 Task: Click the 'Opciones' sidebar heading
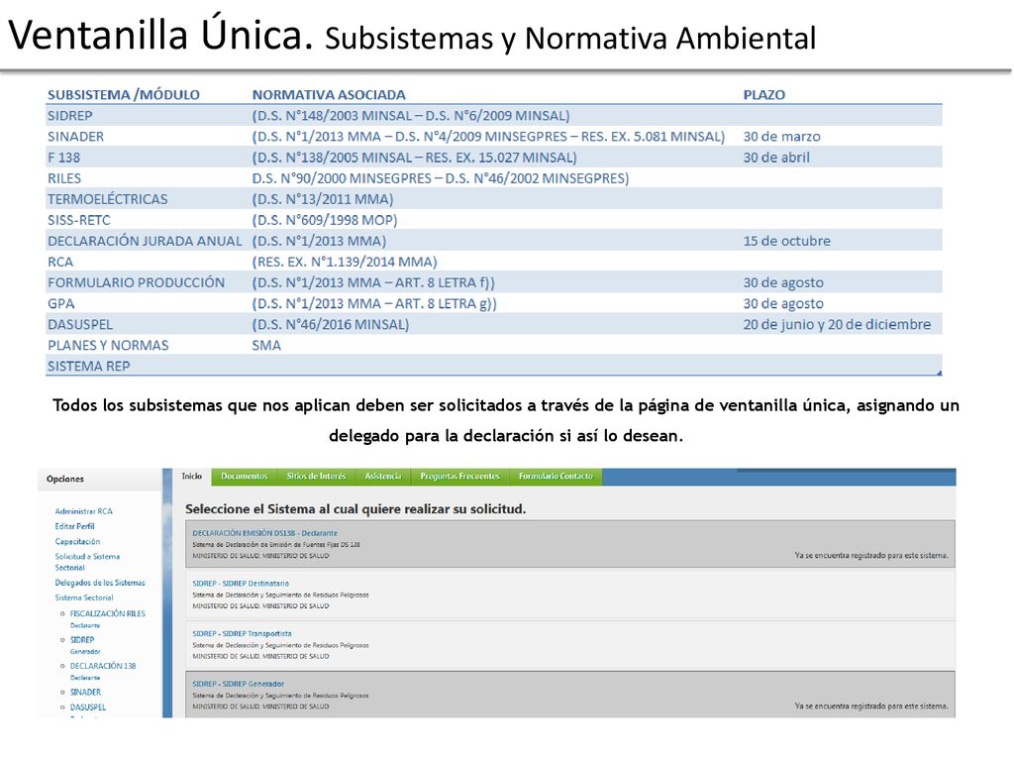(65, 479)
